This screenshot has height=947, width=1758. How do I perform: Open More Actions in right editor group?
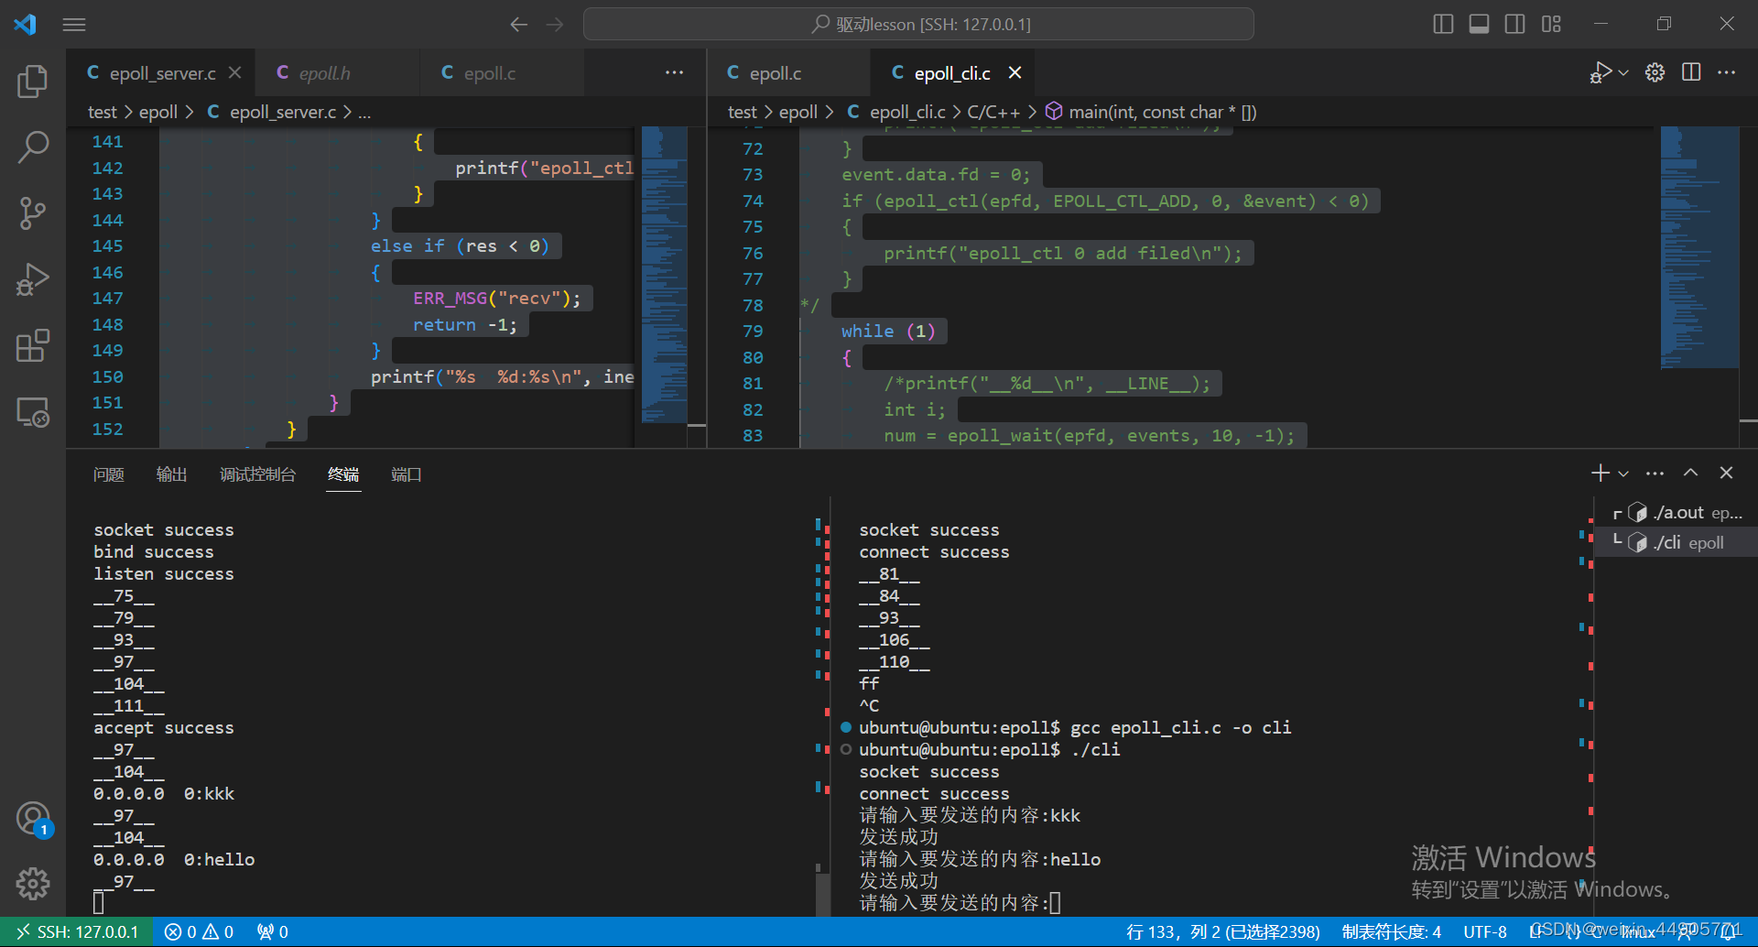pos(1727,72)
